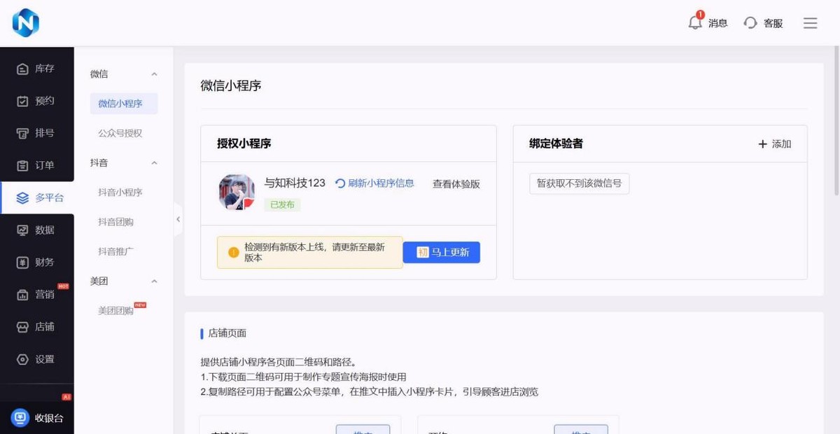Collapse the 美团 menu group

155,281
